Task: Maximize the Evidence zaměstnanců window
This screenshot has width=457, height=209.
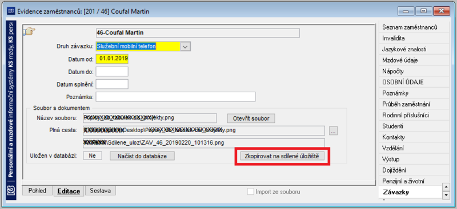Action: point(423,11)
